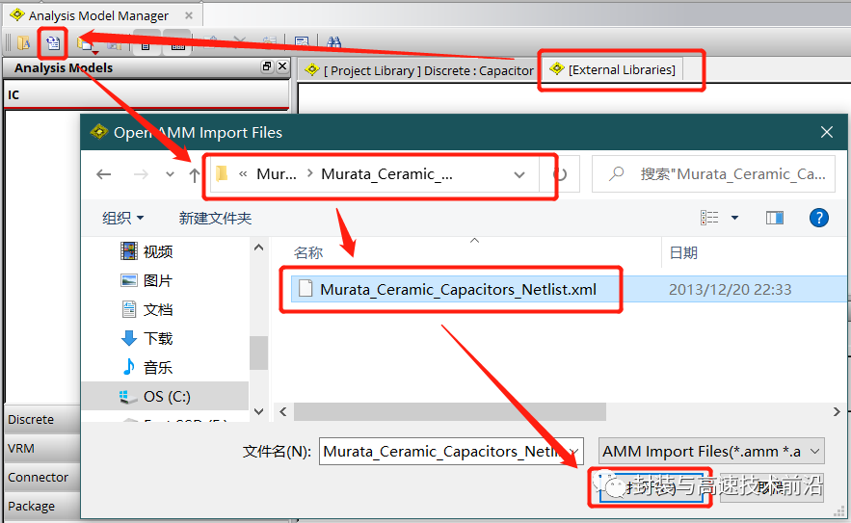
Task: Toggle the list view toolbar button
Action: click(x=146, y=44)
